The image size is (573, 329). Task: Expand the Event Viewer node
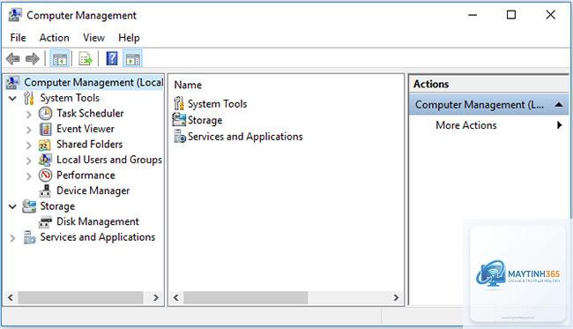(x=29, y=130)
